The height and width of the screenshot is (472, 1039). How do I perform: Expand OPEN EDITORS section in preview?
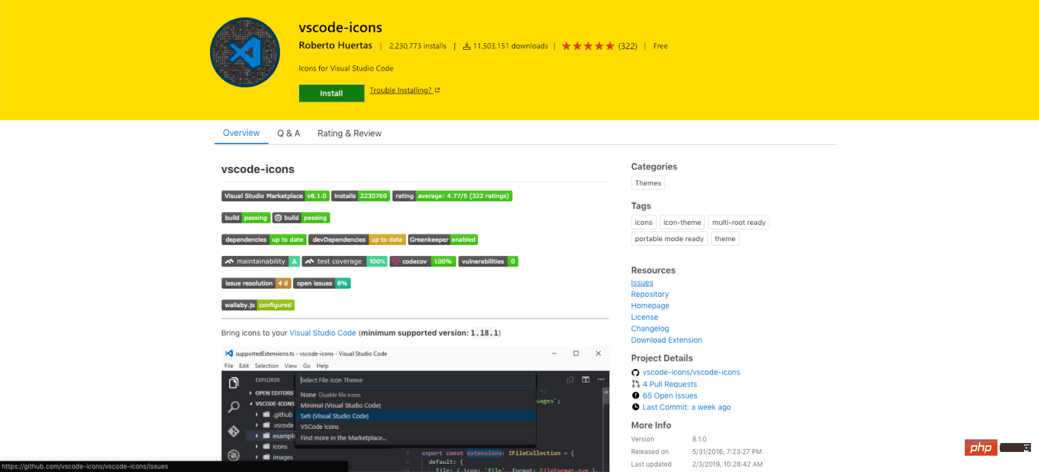point(250,393)
